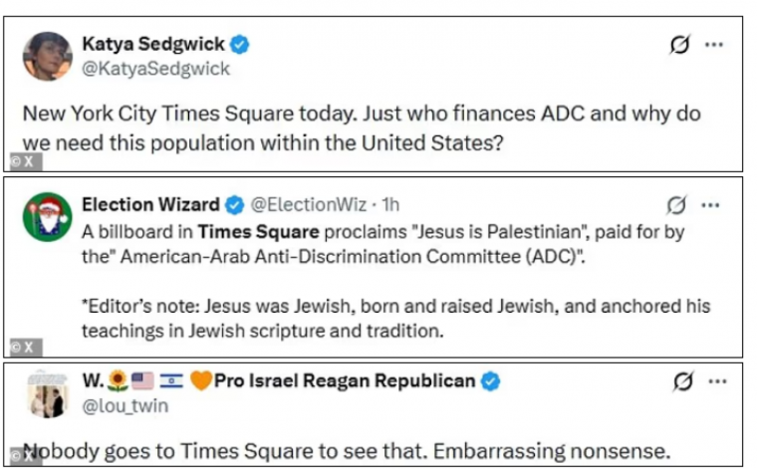This screenshot has width=757, height=469.
Task: Click the 1h timestamp on Election Wizard's post
Action: click(x=390, y=205)
